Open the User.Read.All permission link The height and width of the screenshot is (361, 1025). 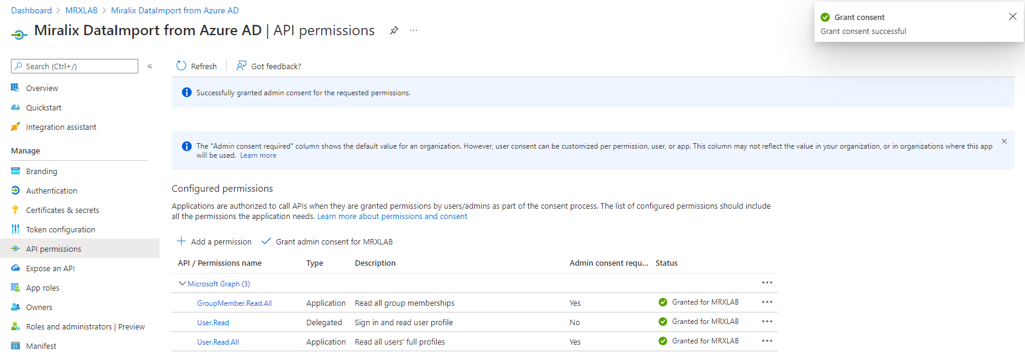(x=218, y=342)
